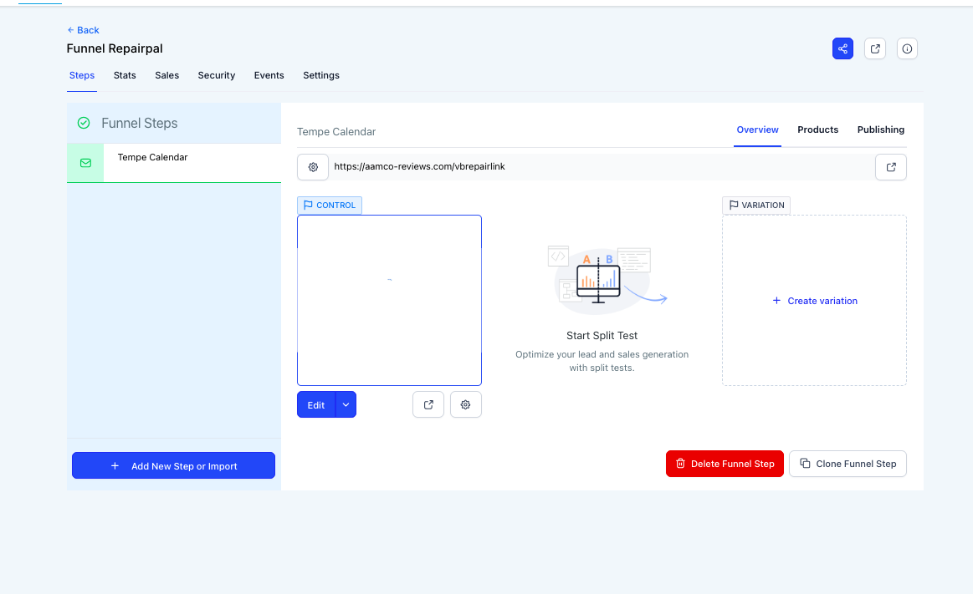This screenshot has width=973, height=594.
Task: Preview control page external link icon
Action: click(428, 404)
